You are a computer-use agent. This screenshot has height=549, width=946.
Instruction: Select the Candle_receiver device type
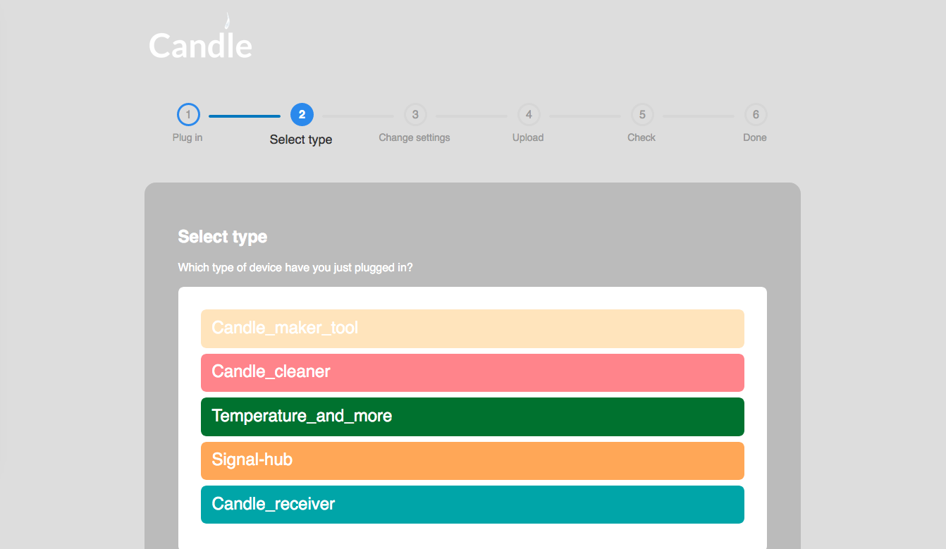pyautogui.click(x=472, y=505)
